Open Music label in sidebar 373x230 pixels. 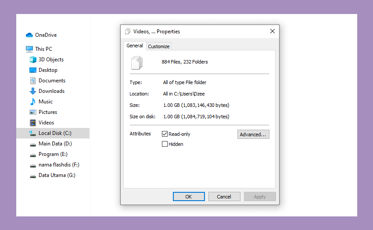click(x=46, y=102)
